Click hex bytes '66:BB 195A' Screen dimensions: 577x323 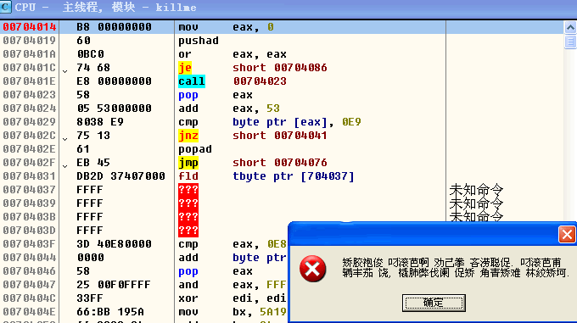(x=110, y=312)
